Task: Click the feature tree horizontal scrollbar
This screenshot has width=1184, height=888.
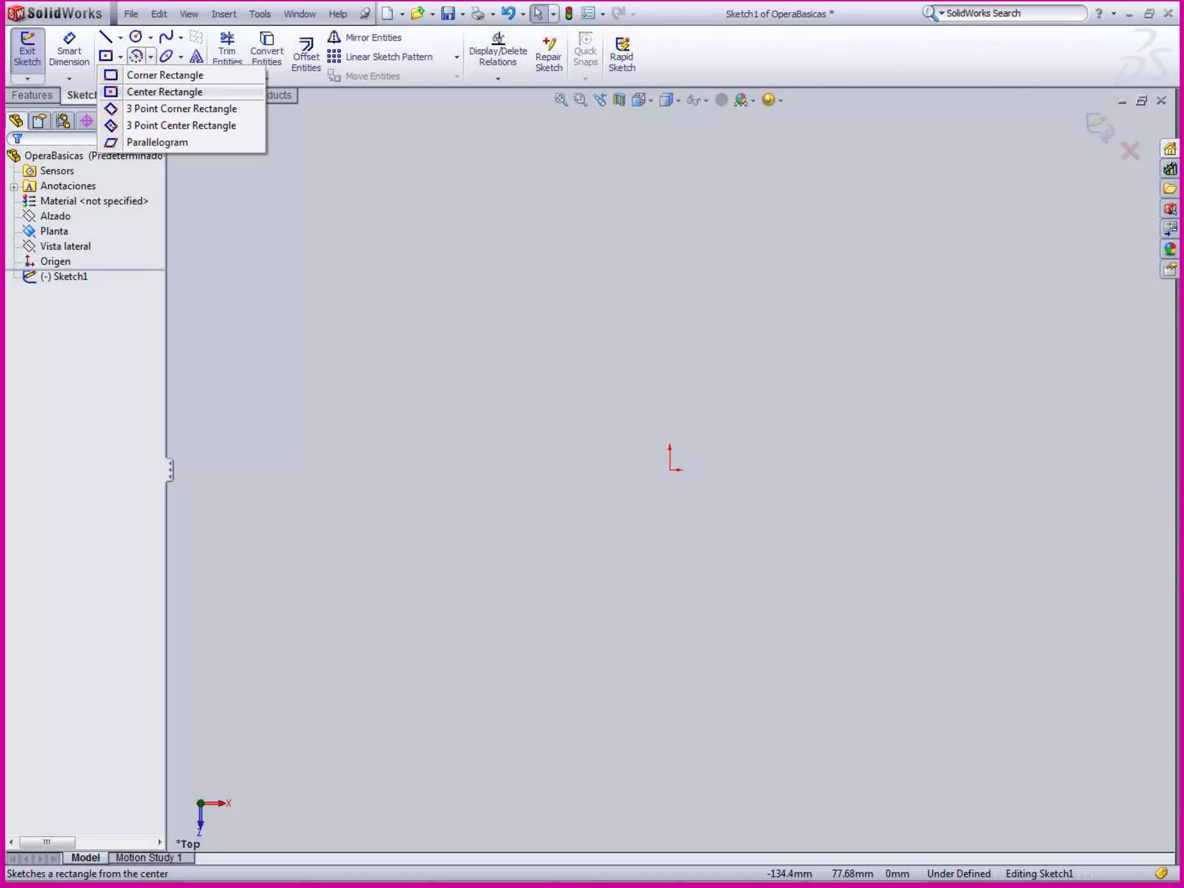Action: click(47, 842)
